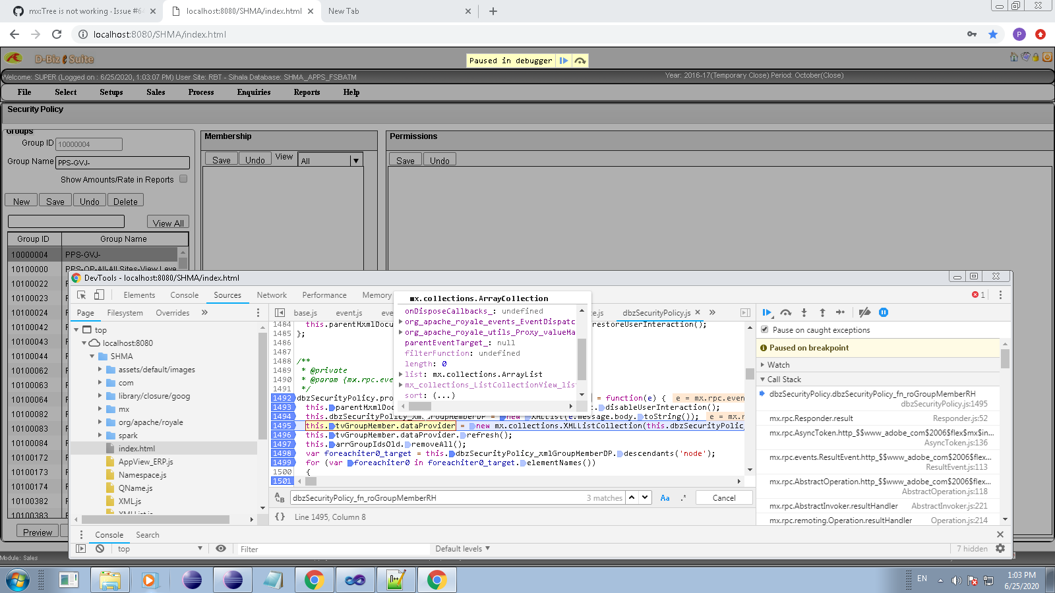The image size is (1055, 593).
Task: Cancel the source search
Action: coord(723,498)
